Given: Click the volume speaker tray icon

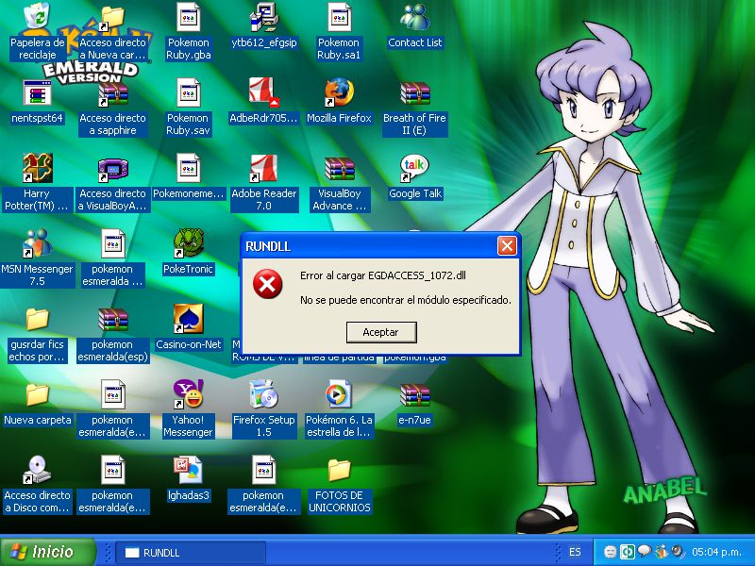Looking at the screenshot, I should tap(679, 552).
